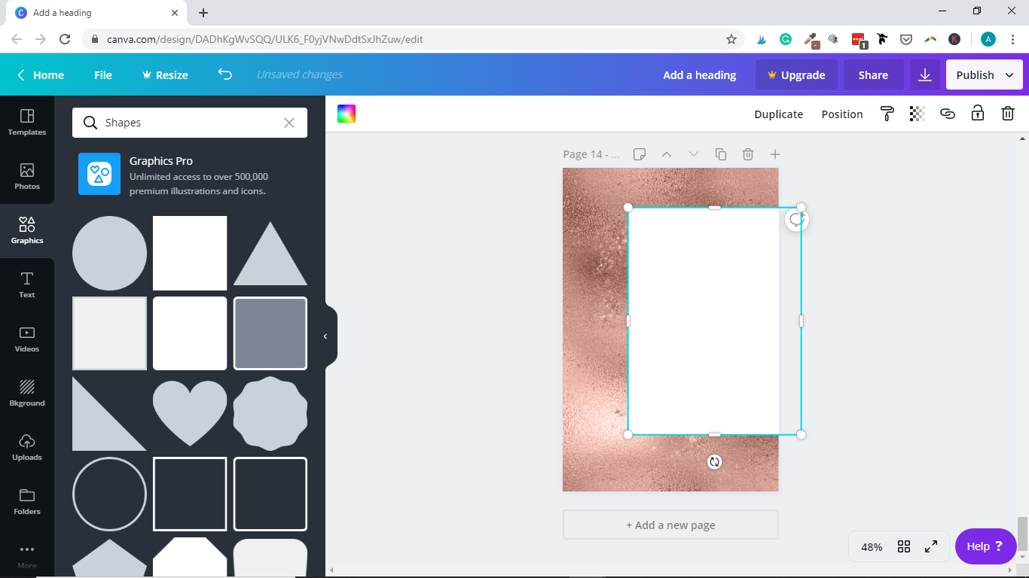This screenshot has height=578, width=1029.
Task: Bookmark this page with the star icon
Action: pos(731,39)
